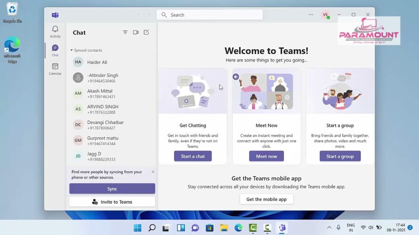Open Gurpreet mattu contact
This screenshot has height=235, width=419.
point(112,141)
